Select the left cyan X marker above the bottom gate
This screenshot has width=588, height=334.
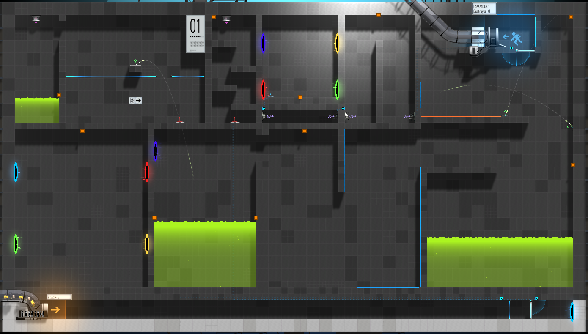(502, 298)
